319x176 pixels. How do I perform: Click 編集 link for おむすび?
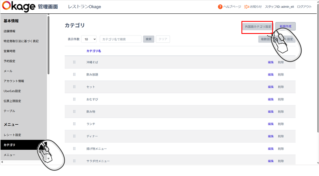[271, 99]
